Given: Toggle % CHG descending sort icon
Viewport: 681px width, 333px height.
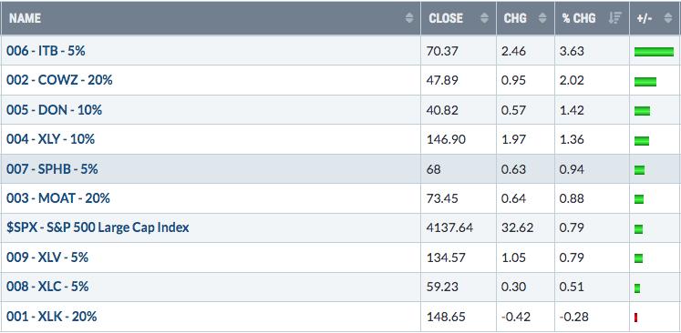Looking at the screenshot, I should tap(615, 18).
